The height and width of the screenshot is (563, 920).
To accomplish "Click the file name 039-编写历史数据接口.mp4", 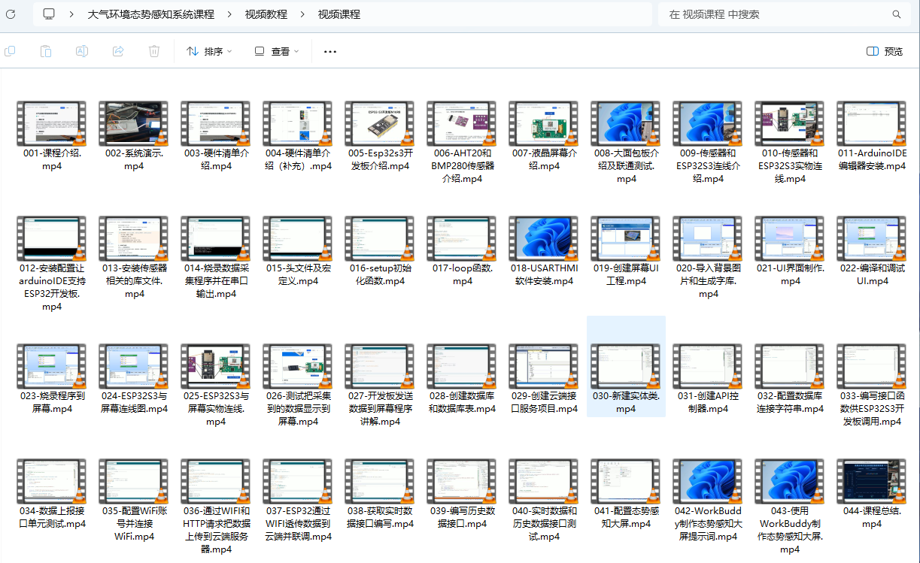I will [462, 518].
